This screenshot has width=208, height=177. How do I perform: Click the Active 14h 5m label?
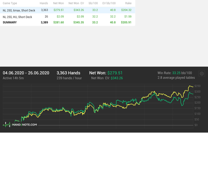point(13,78)
